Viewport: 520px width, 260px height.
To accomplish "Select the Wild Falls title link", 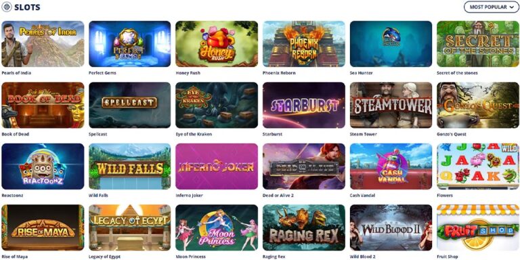I will coord(98,196).
